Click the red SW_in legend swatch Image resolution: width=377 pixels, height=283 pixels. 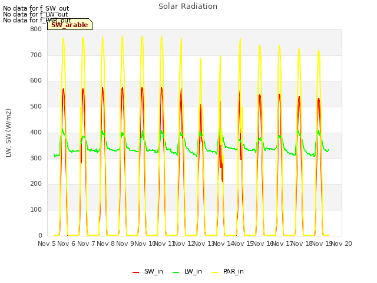[136, 272]
